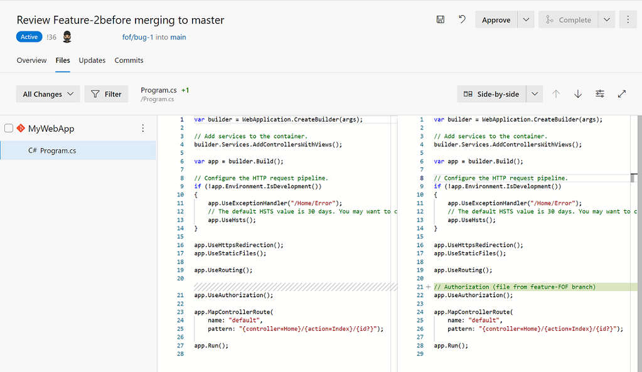Click the C# file type icon
The width and height of the screenshot is (642, 372).
pos(33,150)
